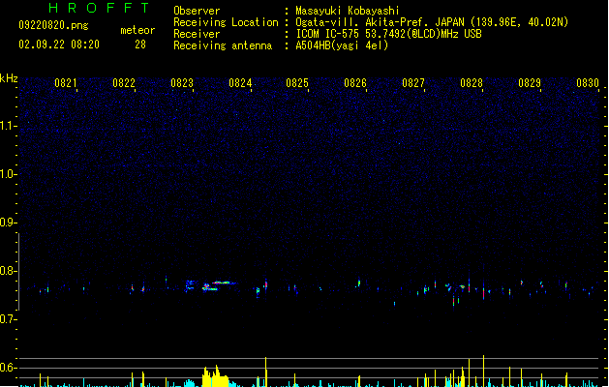Click the meteor count 28

click(140, 45)
